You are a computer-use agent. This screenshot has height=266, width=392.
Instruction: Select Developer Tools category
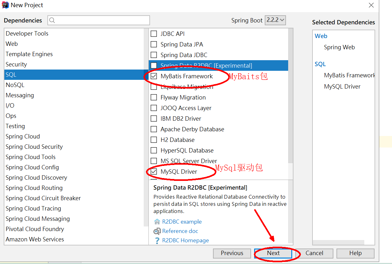[x=74, y=33]
